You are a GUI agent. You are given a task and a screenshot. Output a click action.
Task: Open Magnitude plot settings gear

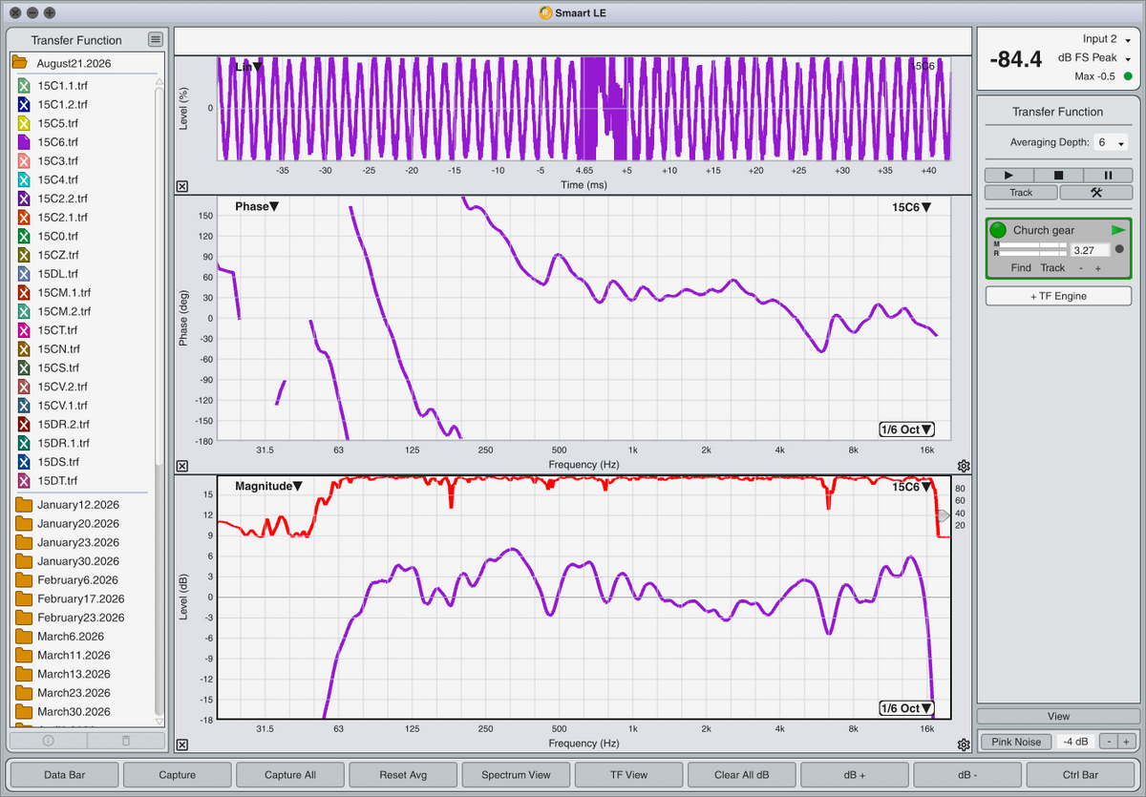(964, 745)
